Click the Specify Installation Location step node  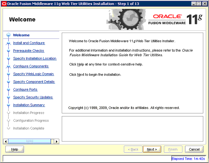coord(8,58)
